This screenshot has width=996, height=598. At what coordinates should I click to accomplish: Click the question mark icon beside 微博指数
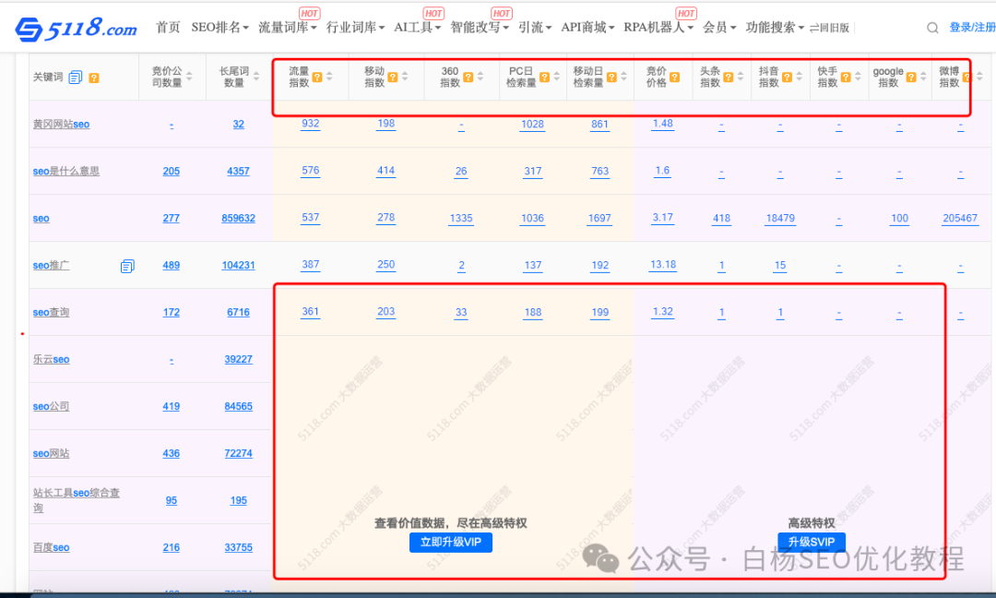pos(969,78)
